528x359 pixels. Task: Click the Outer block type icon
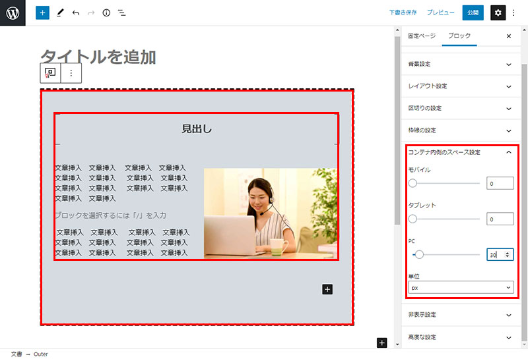coord(50,73)
